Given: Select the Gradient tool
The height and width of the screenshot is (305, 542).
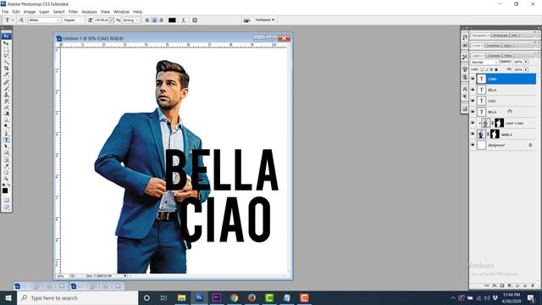Looking at the screenshot, I should pos(6,114).
